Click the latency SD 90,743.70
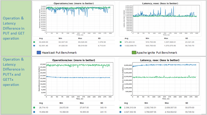This screenshot has width=207, height=115. point(190,46)
